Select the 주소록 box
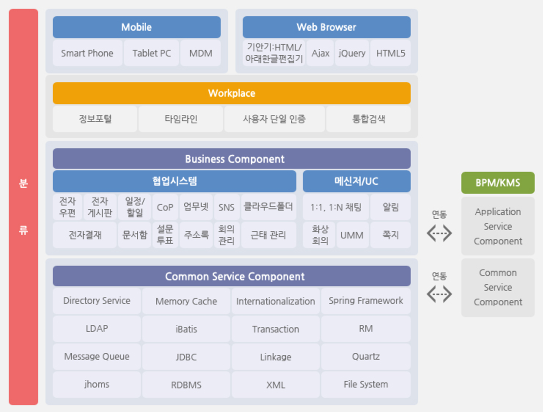Image resolution: width=543 pixels, height=412 pixels. click(x=196, y=235)
